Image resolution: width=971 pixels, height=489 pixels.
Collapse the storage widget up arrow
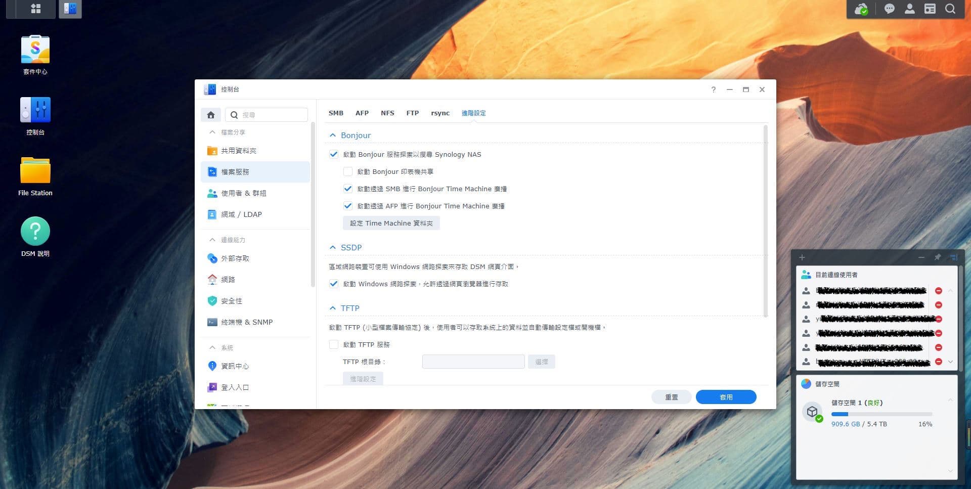click(x=950, y=400)
